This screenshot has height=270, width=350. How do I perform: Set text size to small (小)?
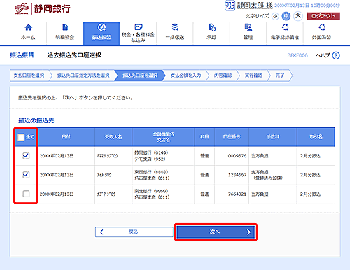pyautogui.click(x=276, y=16)
